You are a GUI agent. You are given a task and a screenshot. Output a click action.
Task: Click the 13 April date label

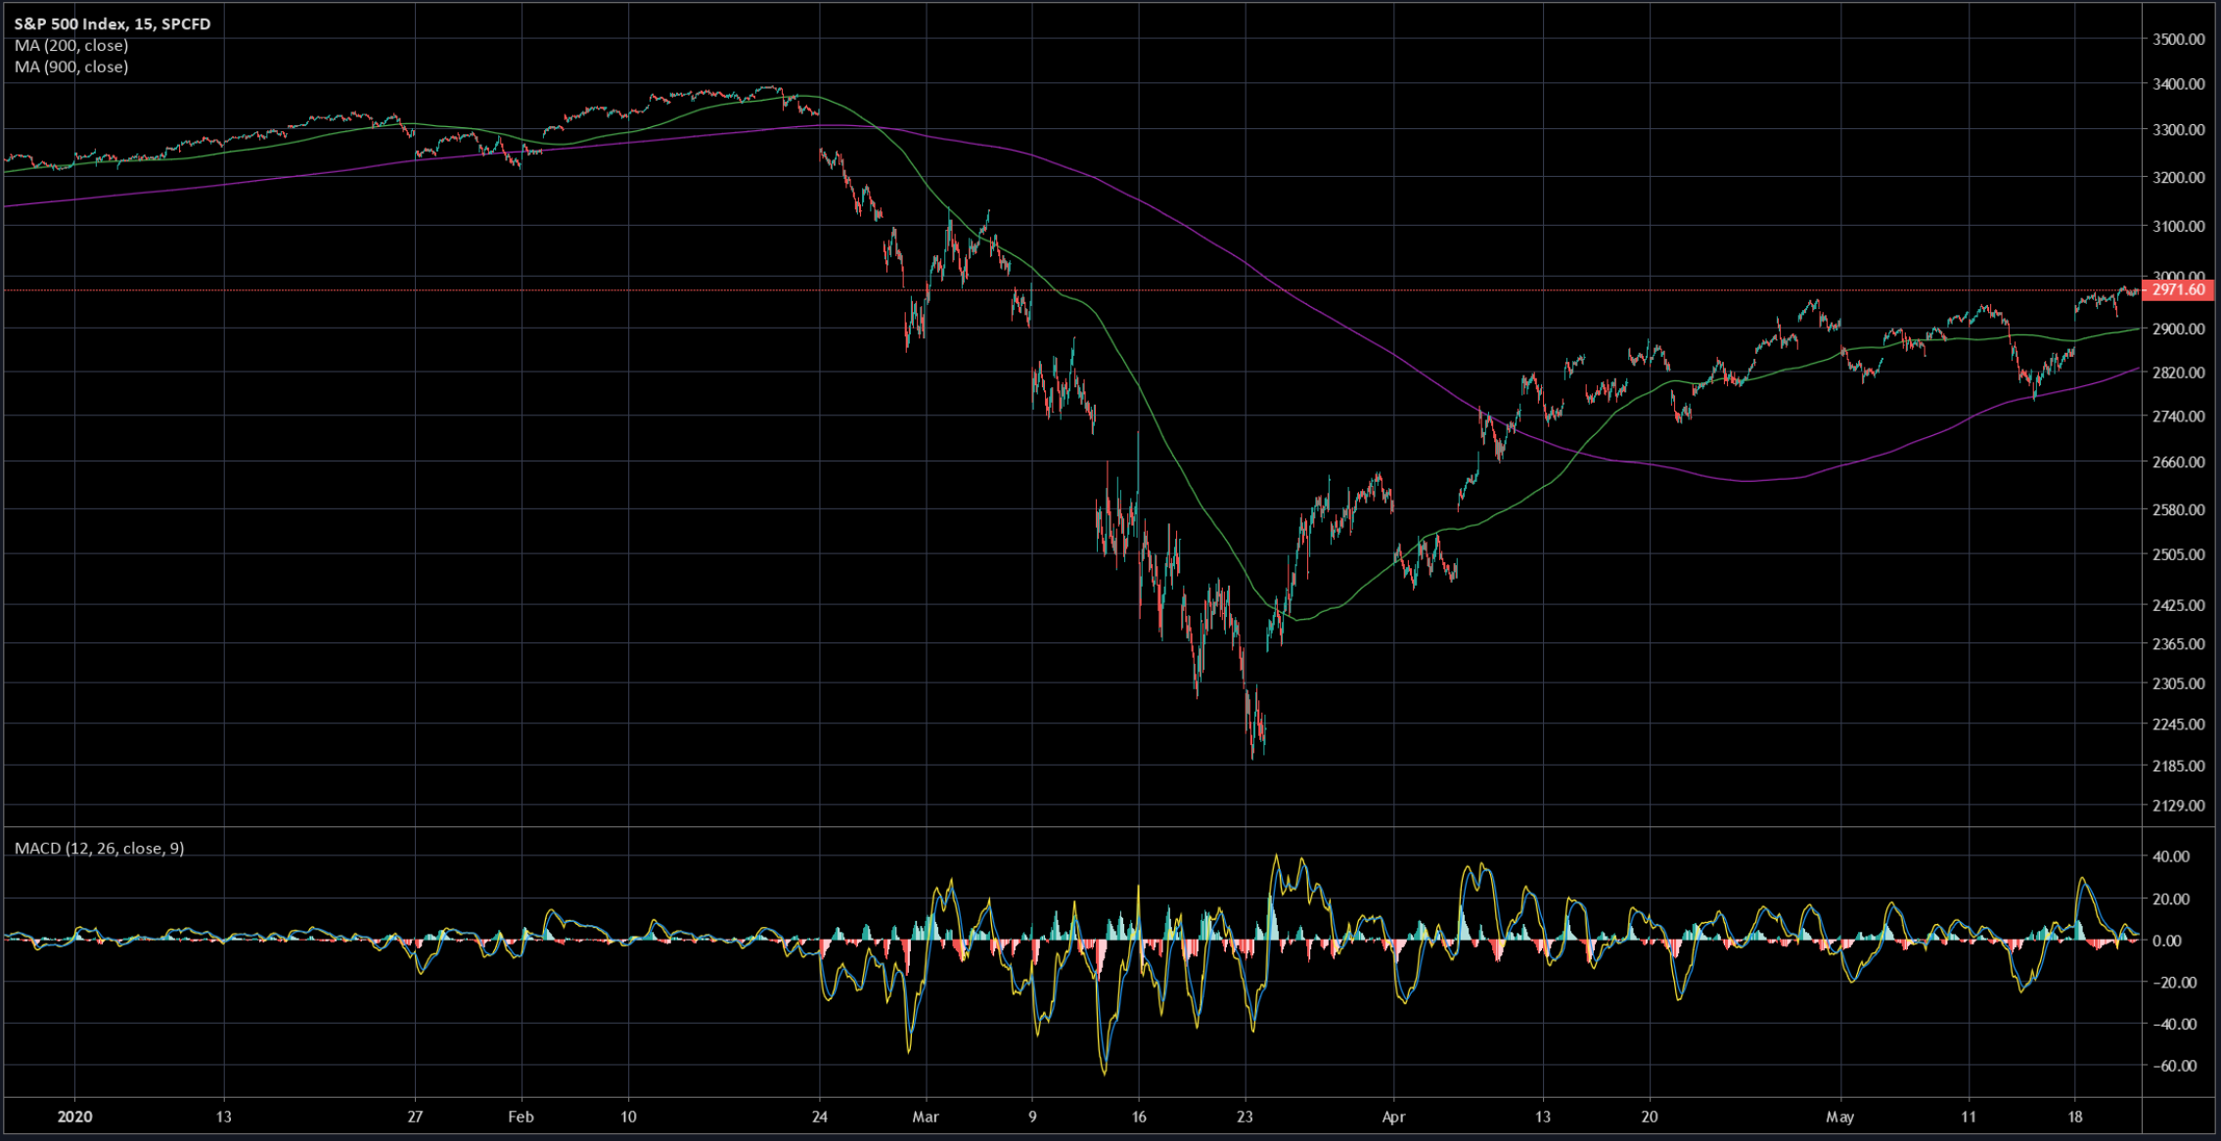[1543, 1117]
